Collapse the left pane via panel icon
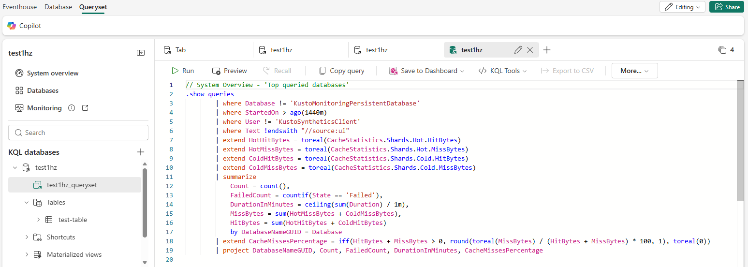Viewport: 748px width, 267px height. (141, 53)
